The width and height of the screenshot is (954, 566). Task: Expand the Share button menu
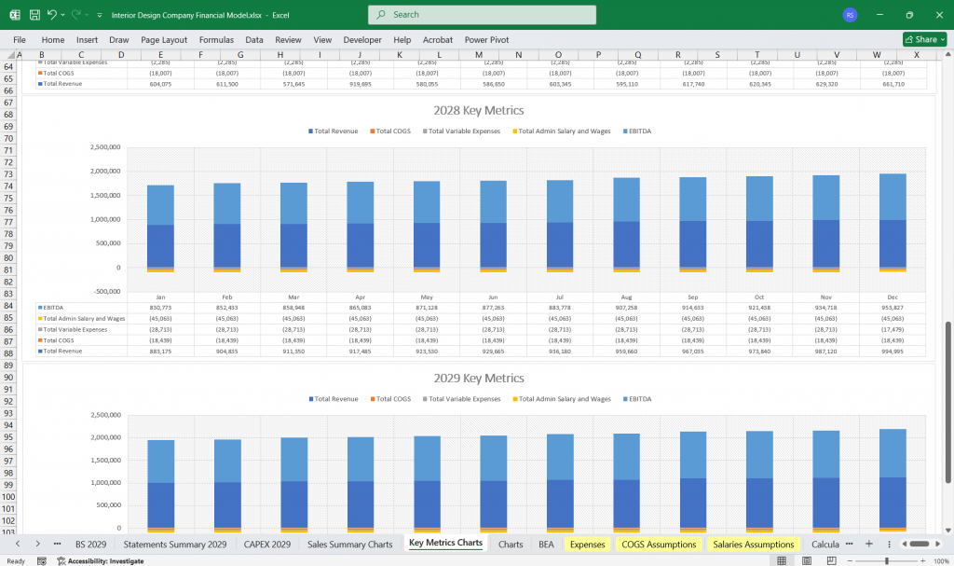[941, 40]
